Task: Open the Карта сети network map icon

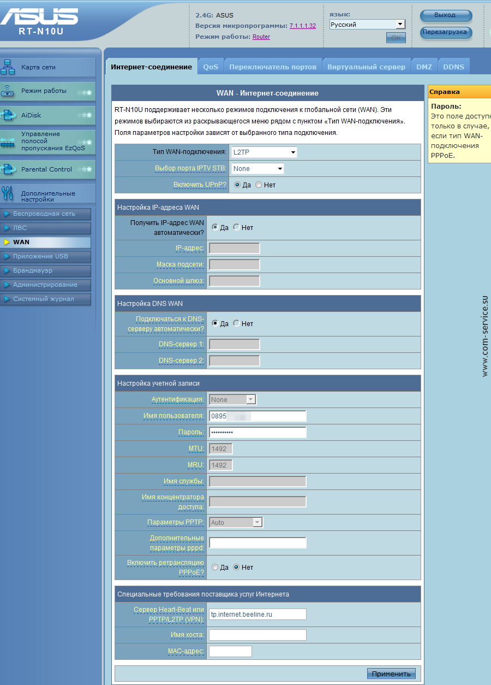Action: pyautogui.click(x=8, y=68)
